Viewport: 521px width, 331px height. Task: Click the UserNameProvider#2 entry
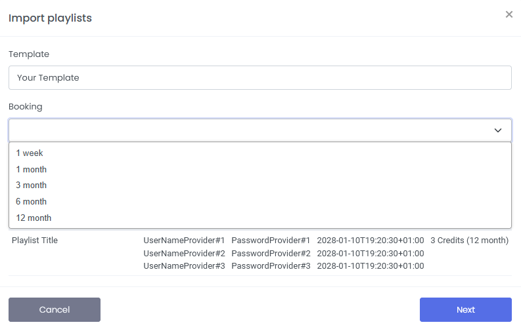(184, 253)
